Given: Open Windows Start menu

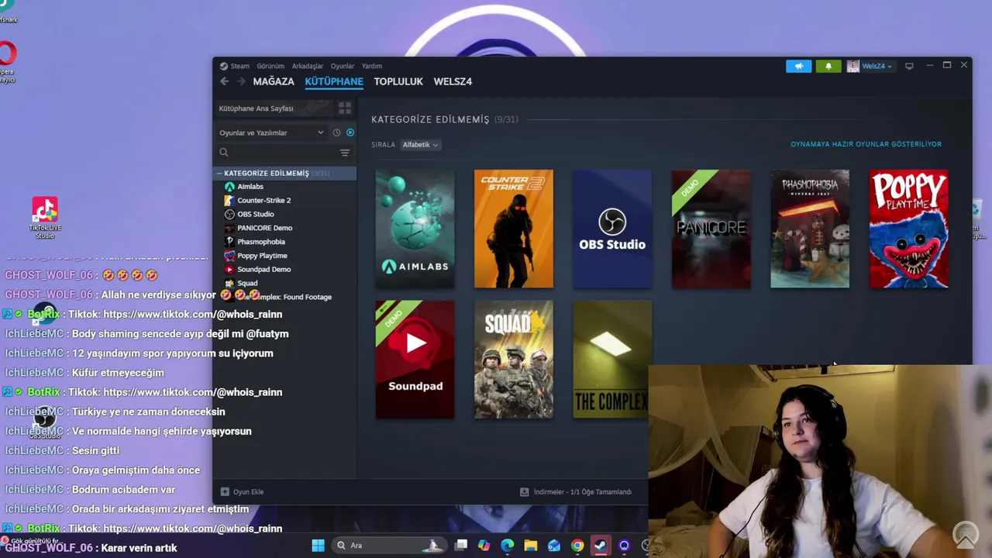Looking at the screenshot, I should 318,546.
